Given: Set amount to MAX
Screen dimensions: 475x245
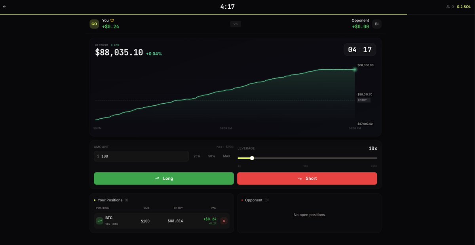Looking at the screenshot, I should 226,156.
